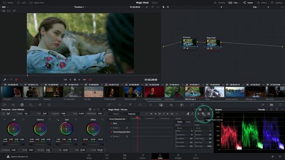Select the Mid forrest 2 clip thumbnail

[x=195, y=92]
